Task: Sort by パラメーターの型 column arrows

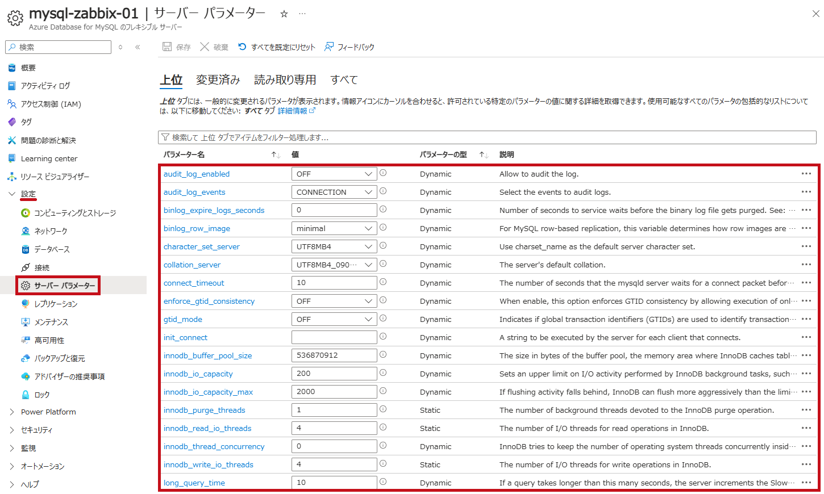Action: pos(484,154)
